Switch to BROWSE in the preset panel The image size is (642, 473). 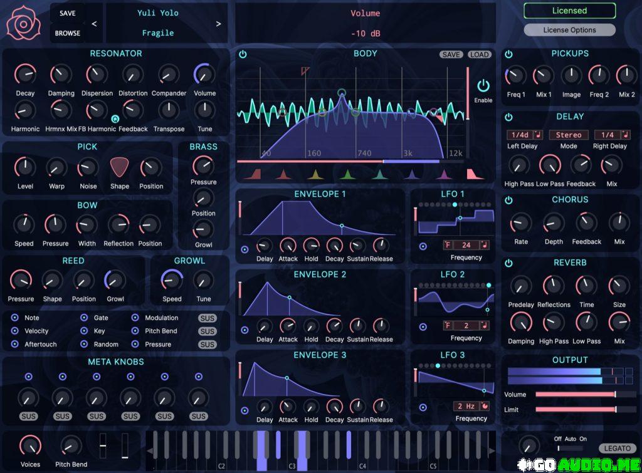[x=67, y=33]
